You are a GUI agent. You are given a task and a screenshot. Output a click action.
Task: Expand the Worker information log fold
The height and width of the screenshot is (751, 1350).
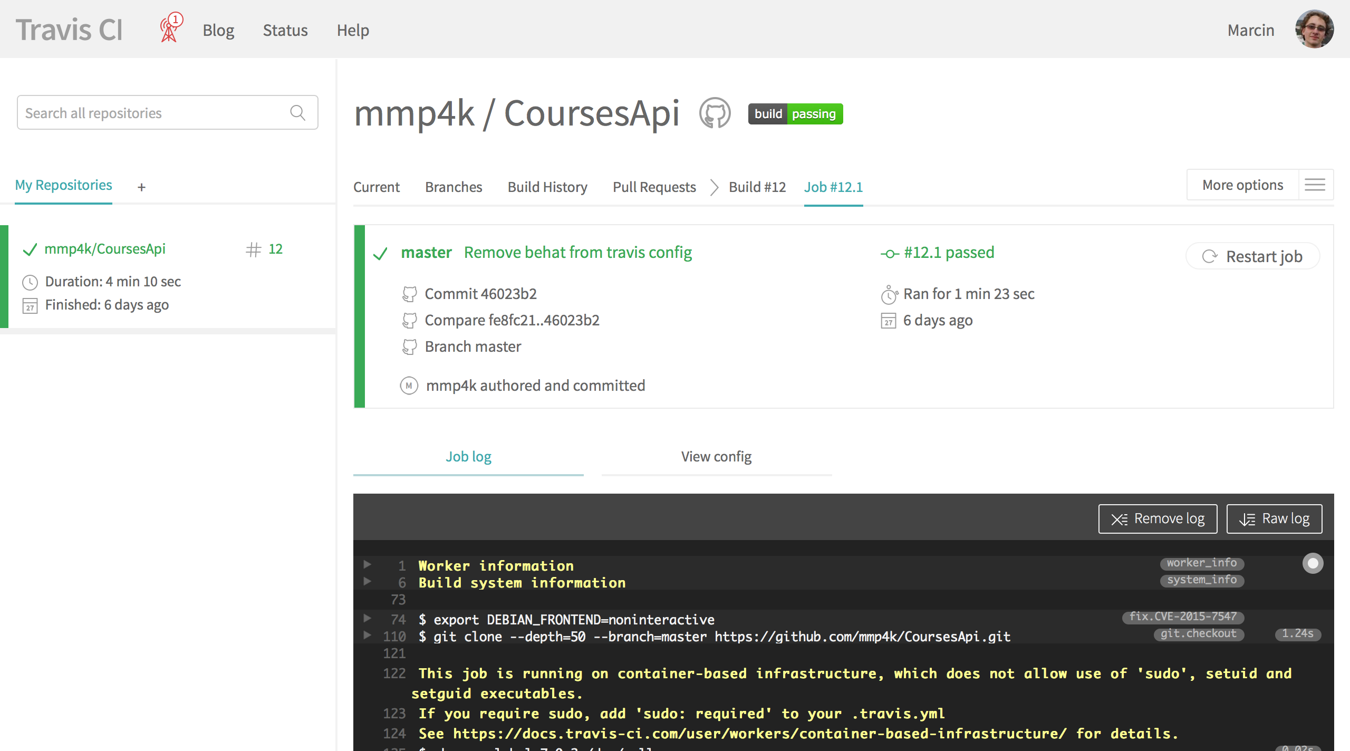pyautogui.click(x=368, y=565)
